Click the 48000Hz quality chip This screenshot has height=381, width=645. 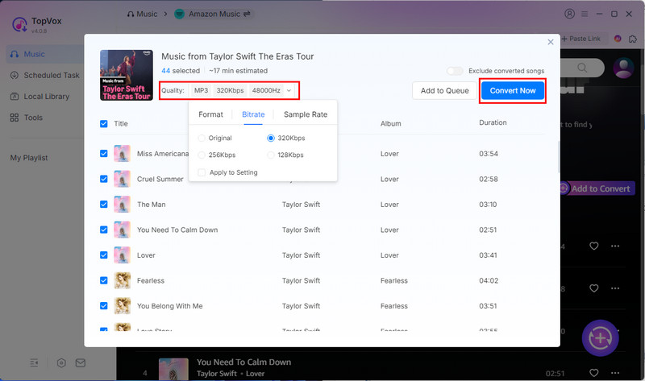point(266,90)
